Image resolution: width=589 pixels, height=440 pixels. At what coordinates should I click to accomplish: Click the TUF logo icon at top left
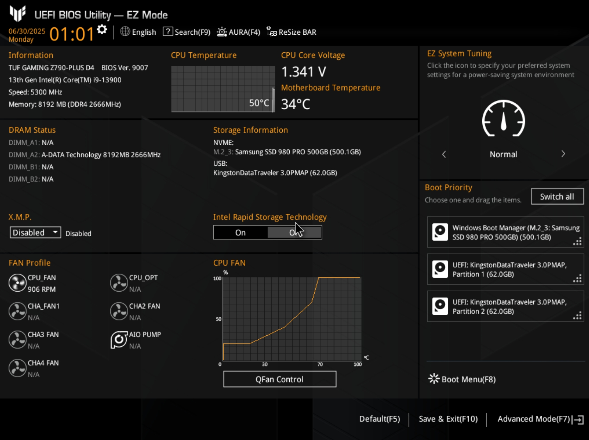tap(17, 14)
